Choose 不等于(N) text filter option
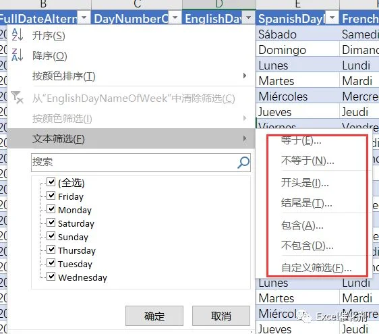Viewport: 379px width, 334px height. coord(308,160)
